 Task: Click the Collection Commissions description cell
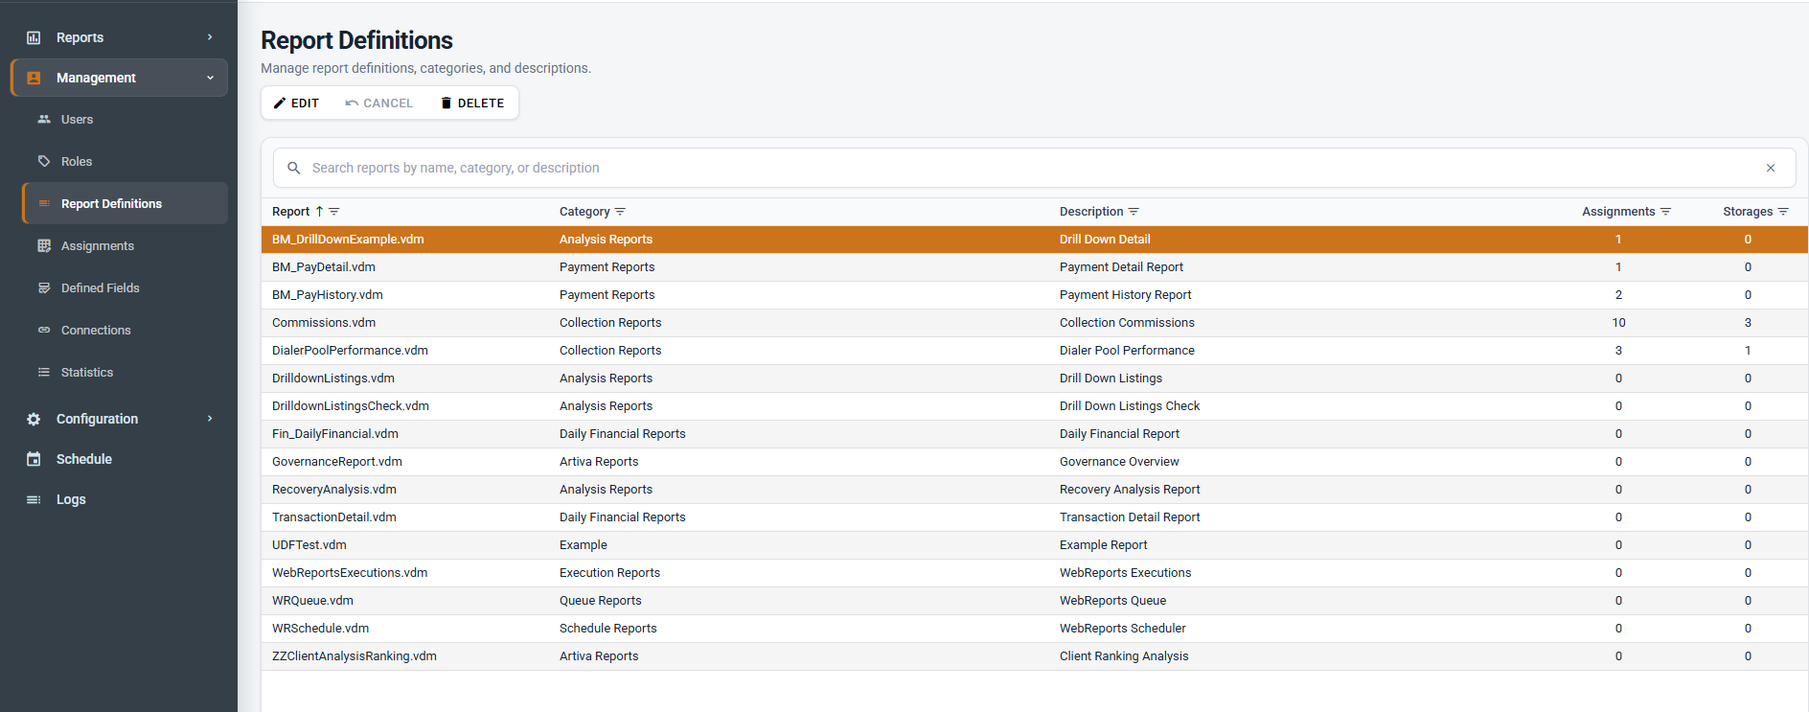pyautogui.click(x=1127, y=323)
